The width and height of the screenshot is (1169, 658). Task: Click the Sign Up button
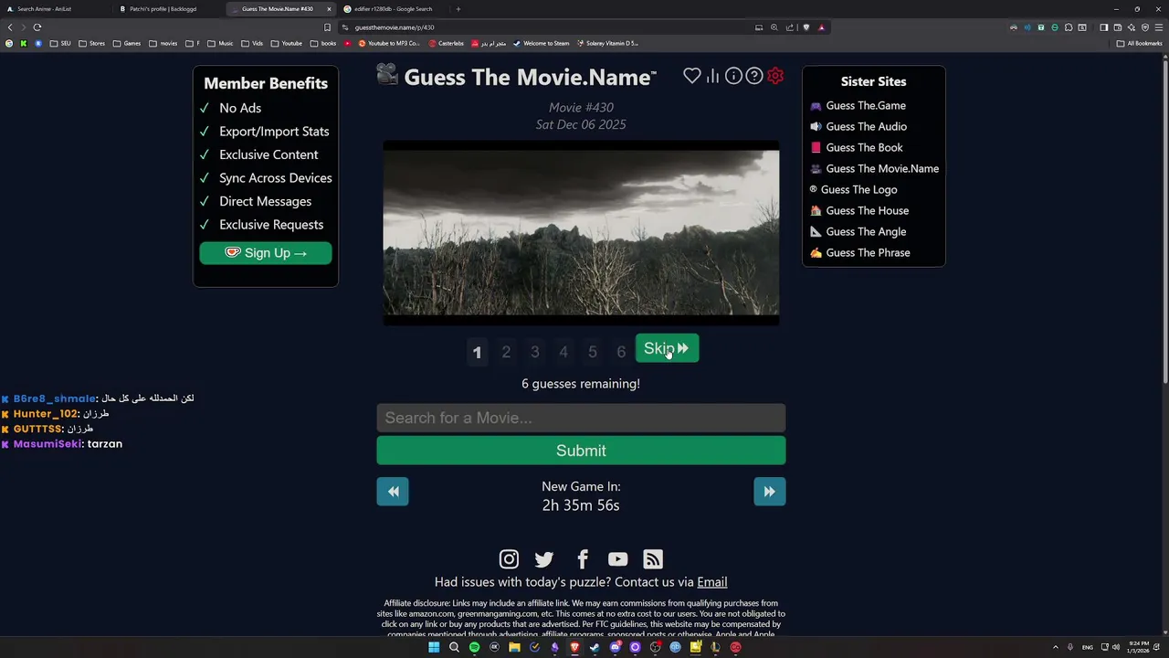coord(266,253)
